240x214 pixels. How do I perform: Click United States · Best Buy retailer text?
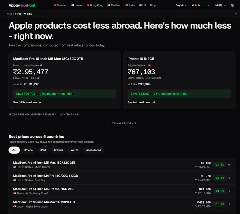pos(29,180)
